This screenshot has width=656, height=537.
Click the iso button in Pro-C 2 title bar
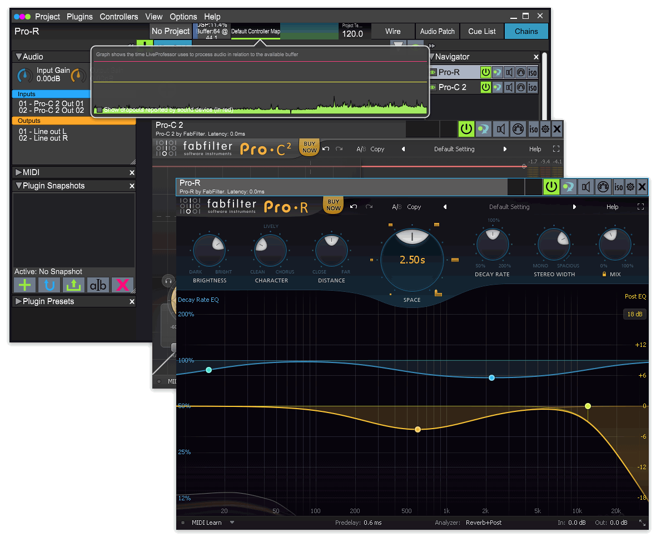click(533, 130)
